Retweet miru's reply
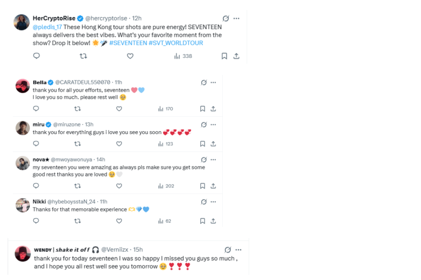The height and width of the screenshot is (280, 421). tap(77, 143)
